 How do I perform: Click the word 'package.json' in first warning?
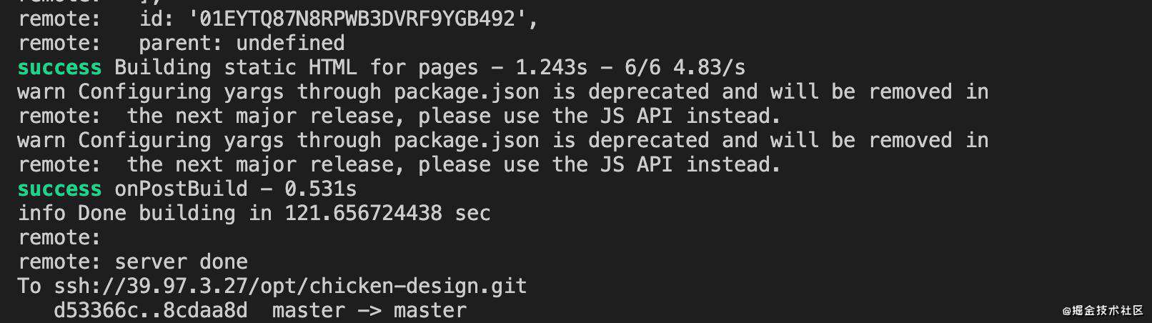[466, 92]
